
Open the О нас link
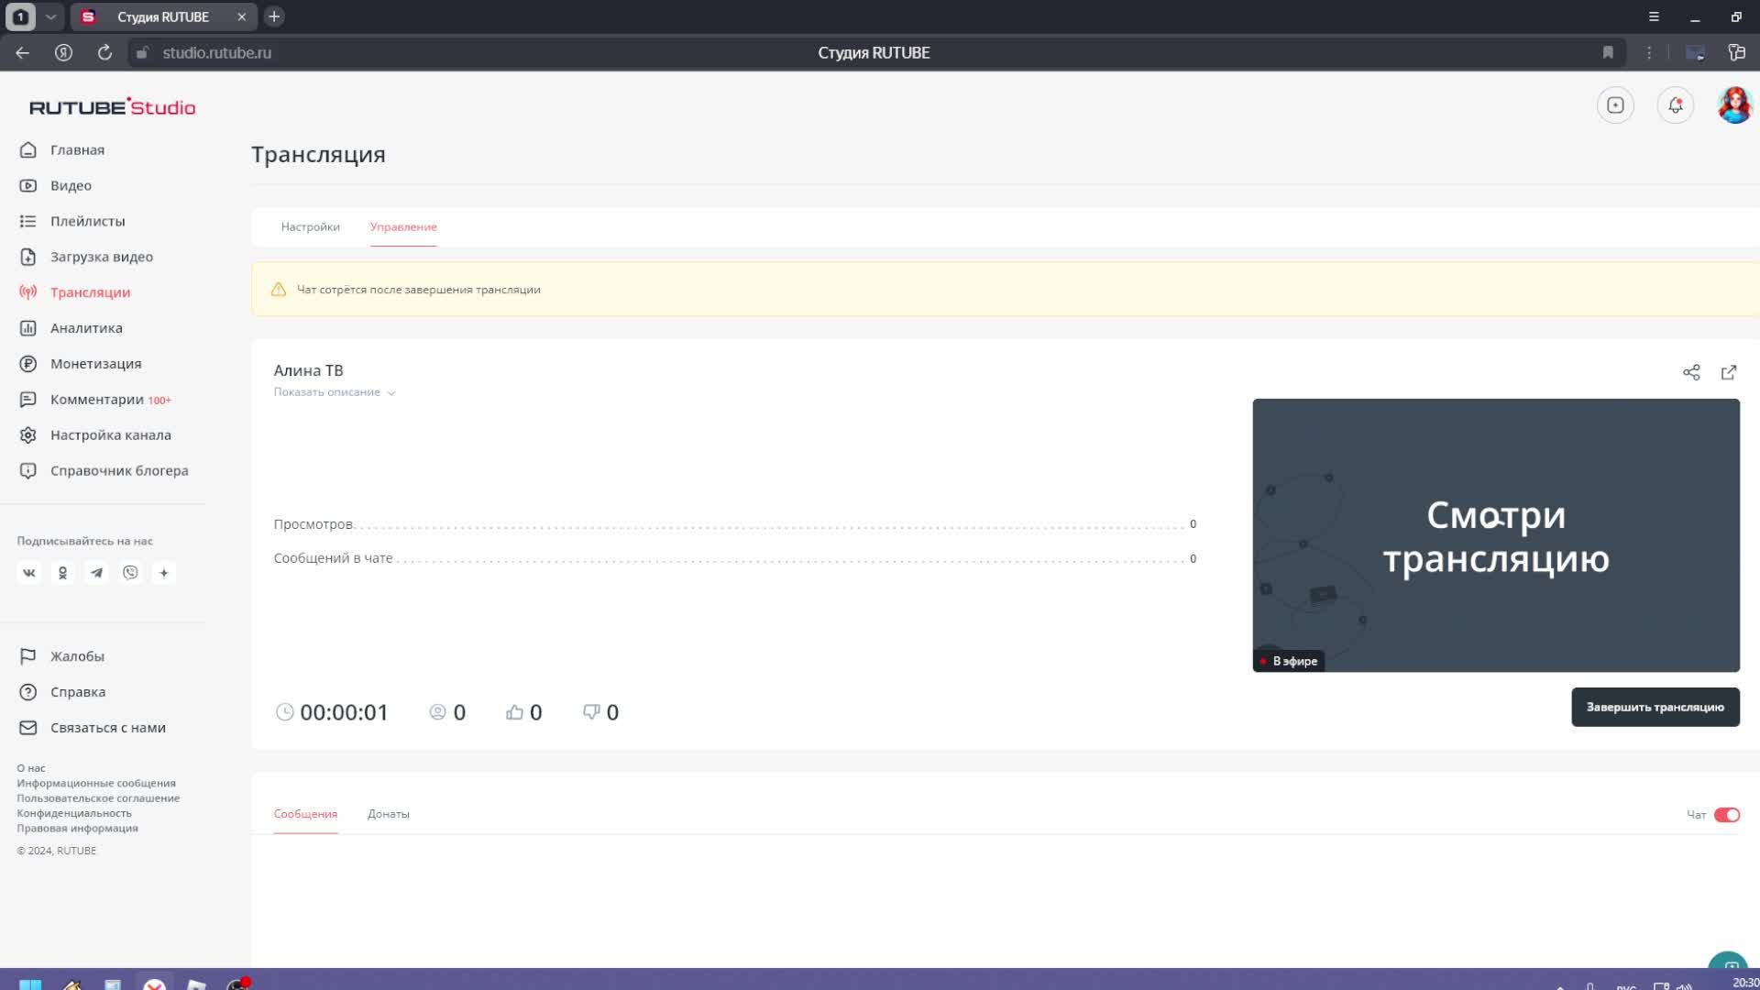click(31, 768)
